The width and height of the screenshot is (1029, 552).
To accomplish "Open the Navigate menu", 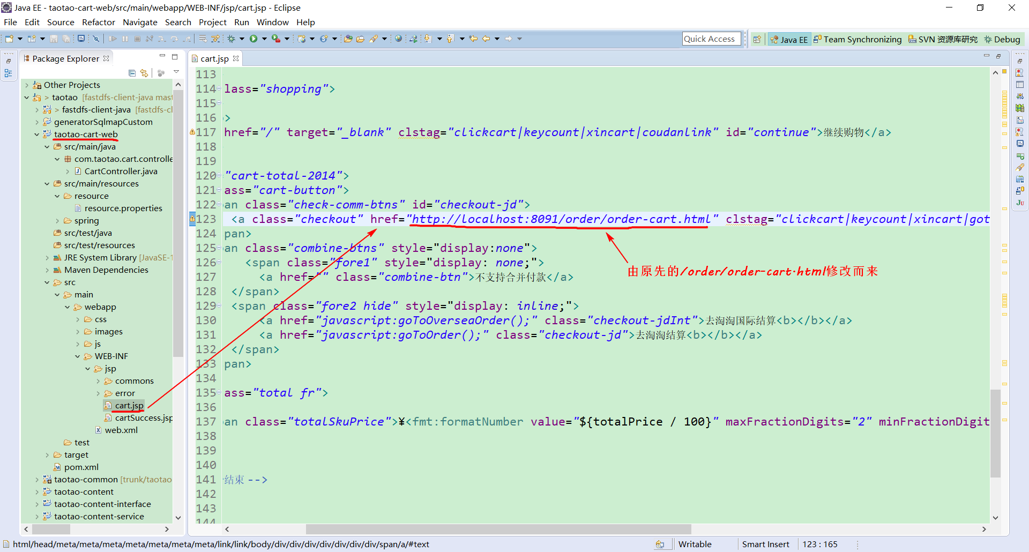I will coord(140,23).
